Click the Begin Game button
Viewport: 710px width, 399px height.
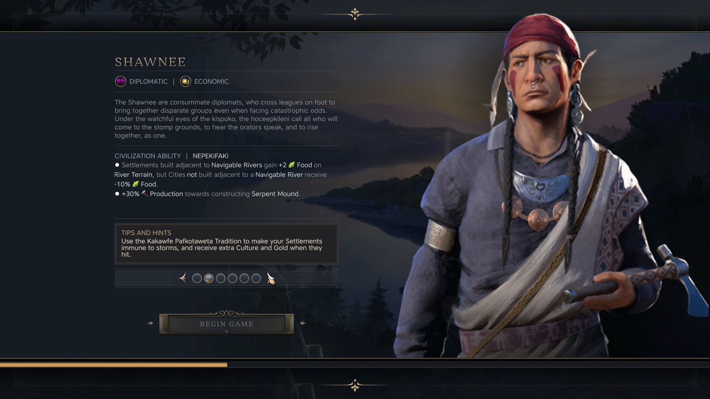tap(227, 324)
